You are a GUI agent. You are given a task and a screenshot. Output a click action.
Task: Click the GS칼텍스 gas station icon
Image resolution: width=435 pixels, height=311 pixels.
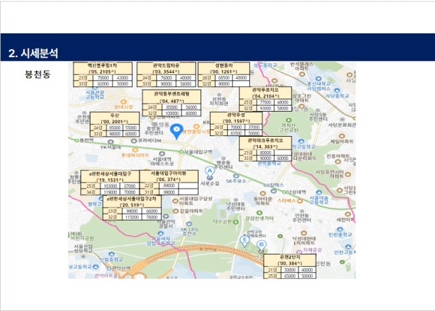click(273, 191)
